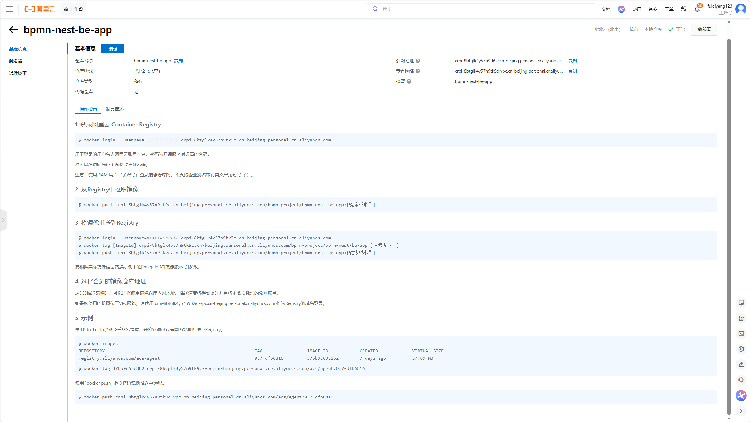Click the 正常 status indicator
This screenshot has height=422, width=750.
coord(676,29)
